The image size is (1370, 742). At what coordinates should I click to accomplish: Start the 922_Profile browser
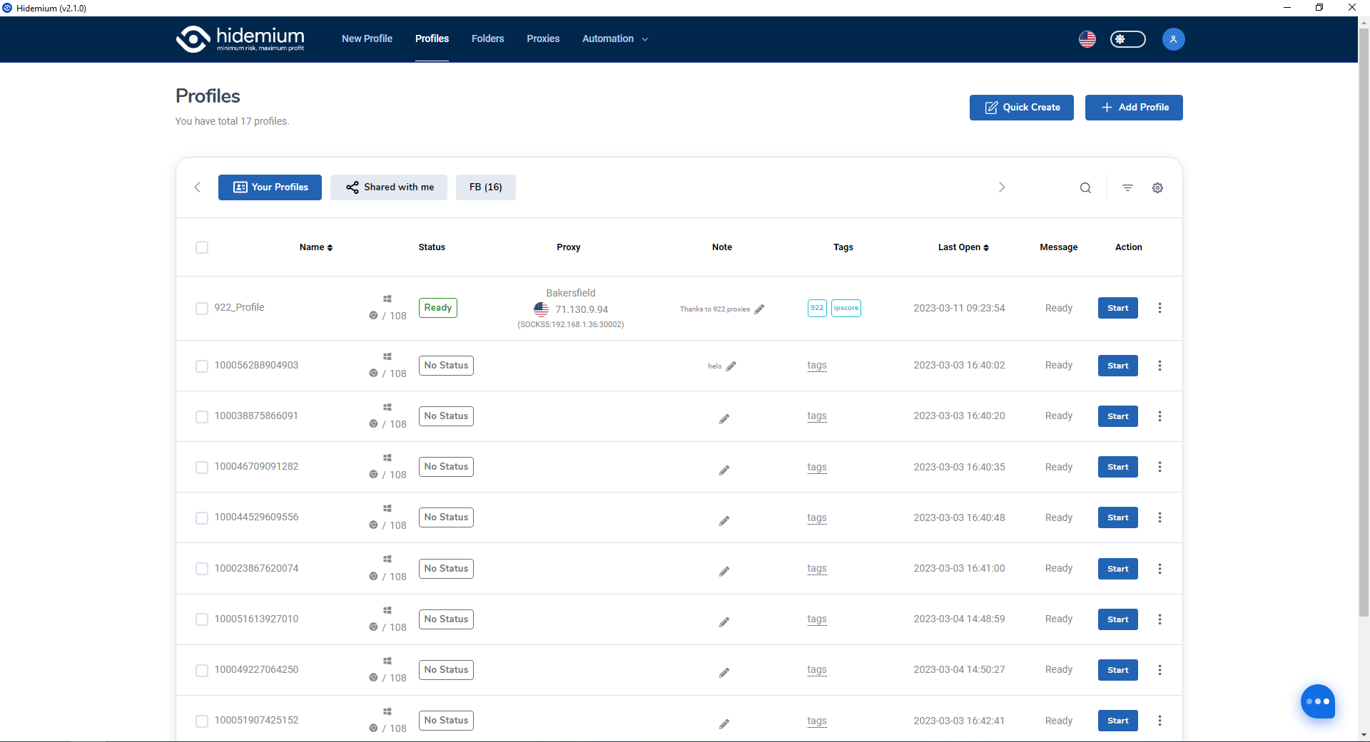pos(1117,308)
